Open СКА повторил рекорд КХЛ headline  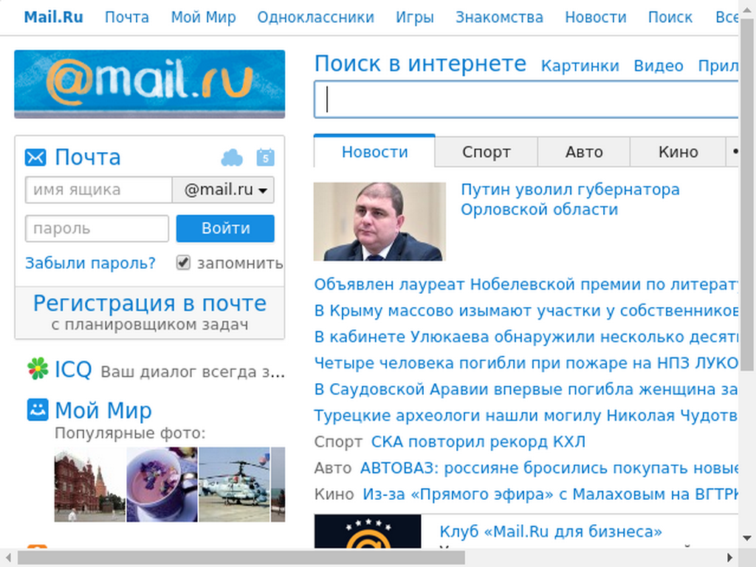(478, 441)
